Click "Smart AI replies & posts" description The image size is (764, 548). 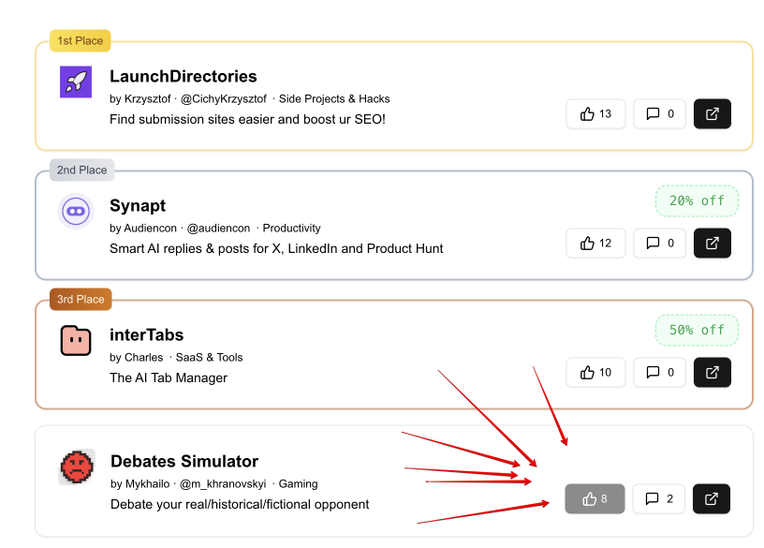tap(276, 248)
